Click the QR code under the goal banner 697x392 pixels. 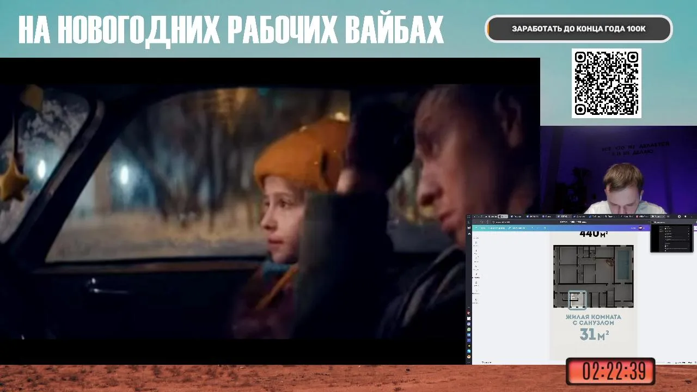(606, 83)
